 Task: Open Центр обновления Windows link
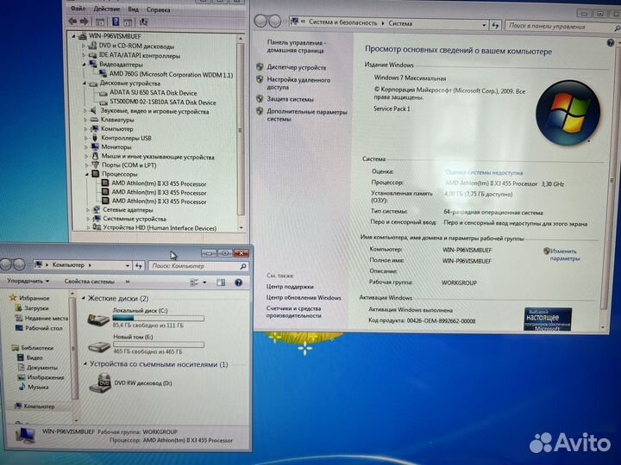pyautogui.click(x=304, y=298)
